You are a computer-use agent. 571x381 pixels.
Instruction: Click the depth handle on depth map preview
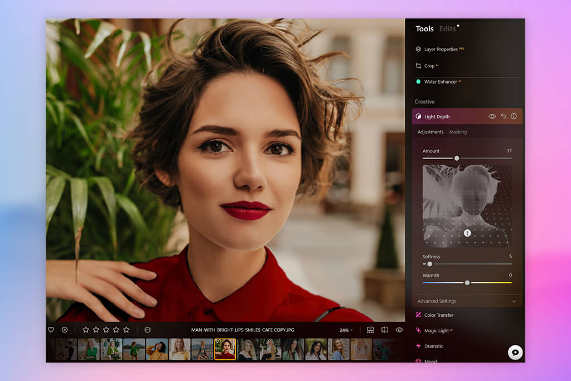coord(467,233)
